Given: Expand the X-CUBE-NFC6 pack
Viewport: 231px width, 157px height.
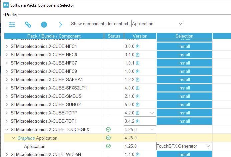Looking at the screenshot, I should [x=6, y=55].
